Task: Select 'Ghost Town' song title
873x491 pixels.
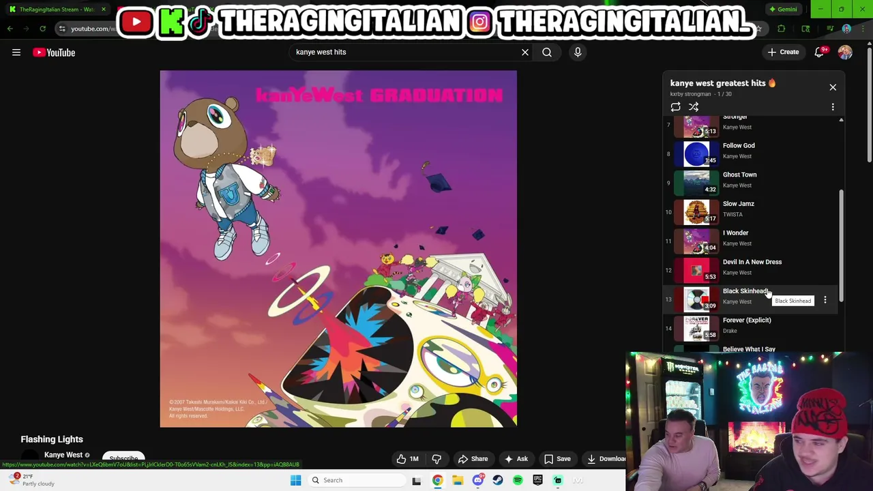Action: (739, 175)
